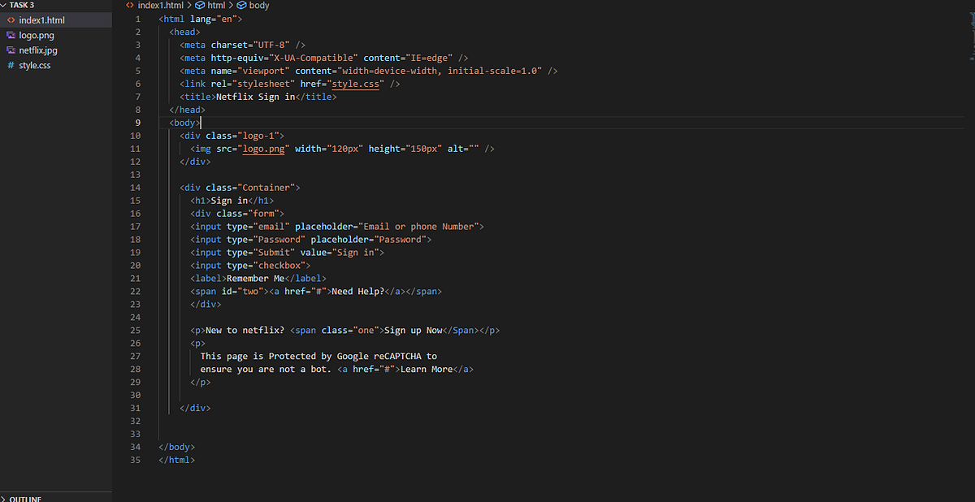
Task: Click the input type "checkbox" line
Action: pos(250,266)
